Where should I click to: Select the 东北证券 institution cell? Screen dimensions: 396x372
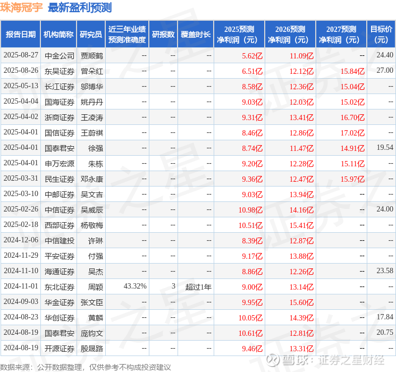point(60,287)
